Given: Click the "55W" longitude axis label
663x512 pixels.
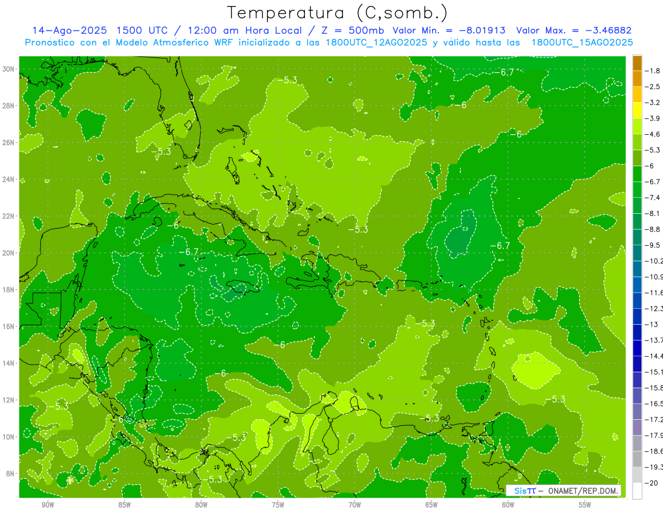Looking at the screenshot, I should pos(585,505).
